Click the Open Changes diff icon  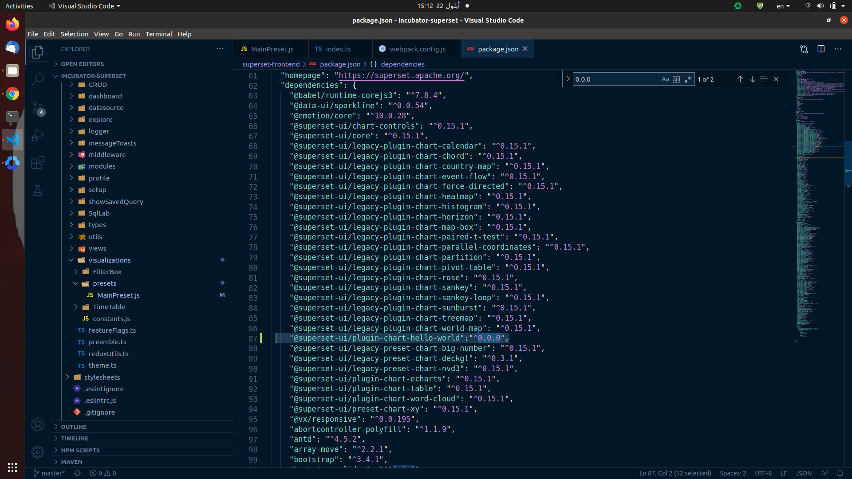click(804, 49)
